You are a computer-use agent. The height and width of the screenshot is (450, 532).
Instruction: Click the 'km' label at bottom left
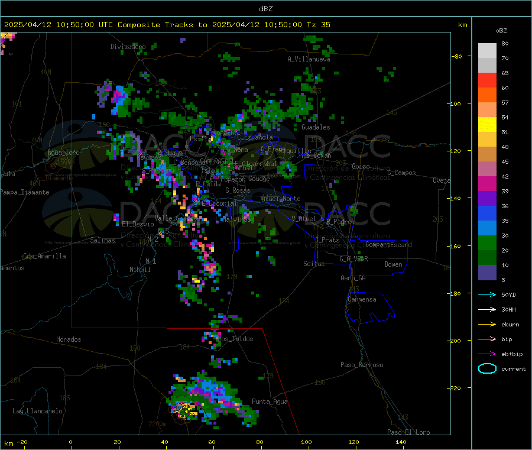8,443
